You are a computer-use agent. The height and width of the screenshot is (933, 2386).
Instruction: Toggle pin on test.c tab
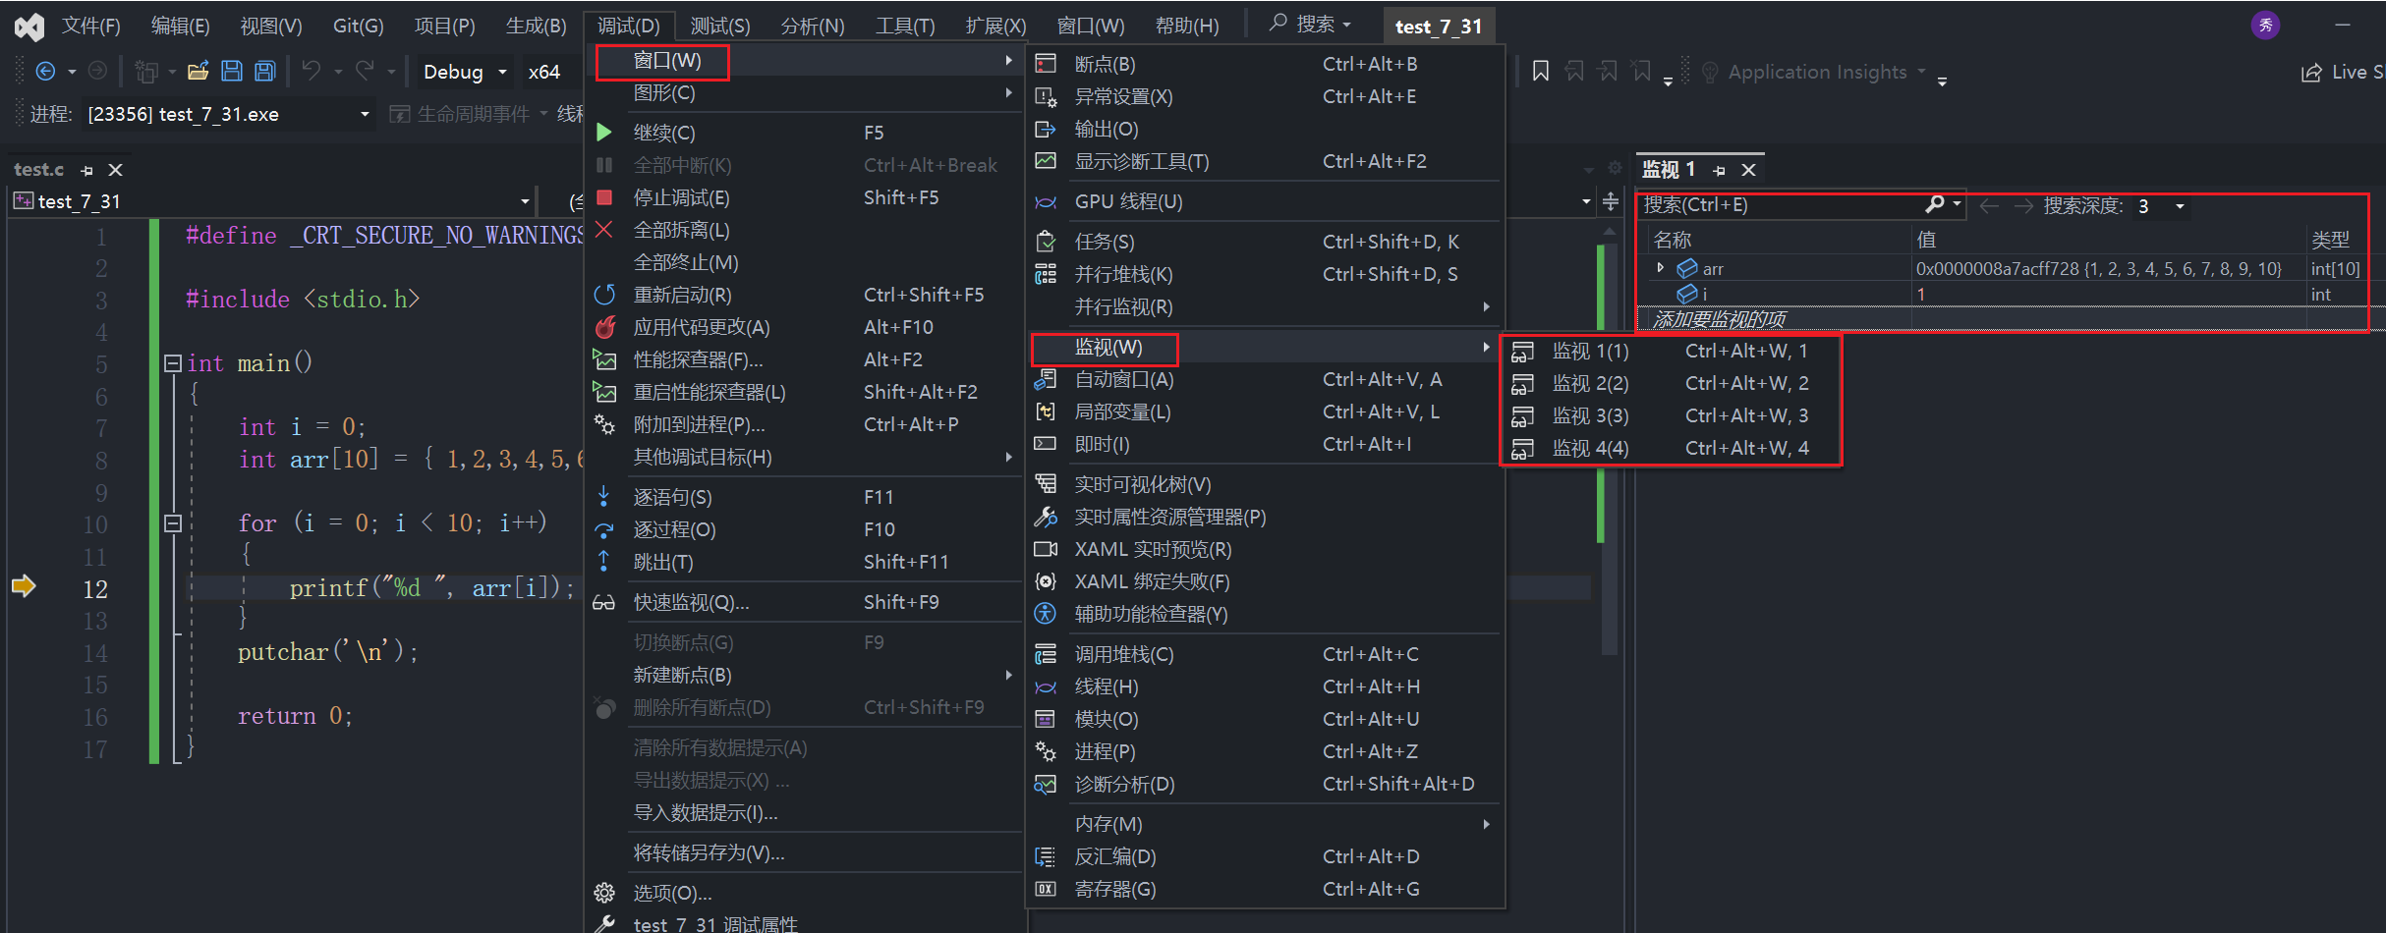pyautogui.click(x=86, y=170)
